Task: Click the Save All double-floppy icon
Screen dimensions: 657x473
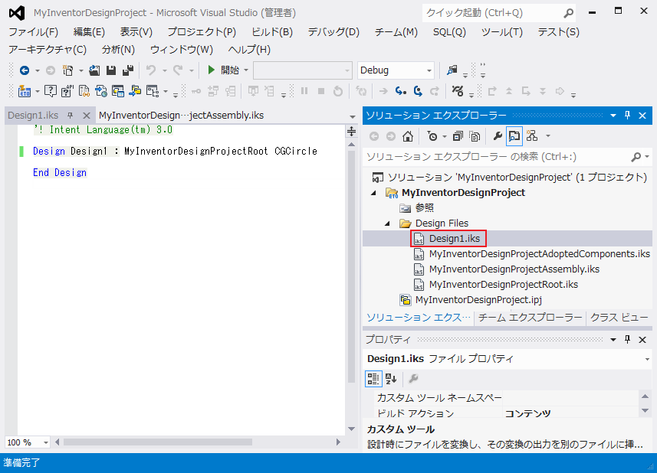Action: [x=128, y=70]
